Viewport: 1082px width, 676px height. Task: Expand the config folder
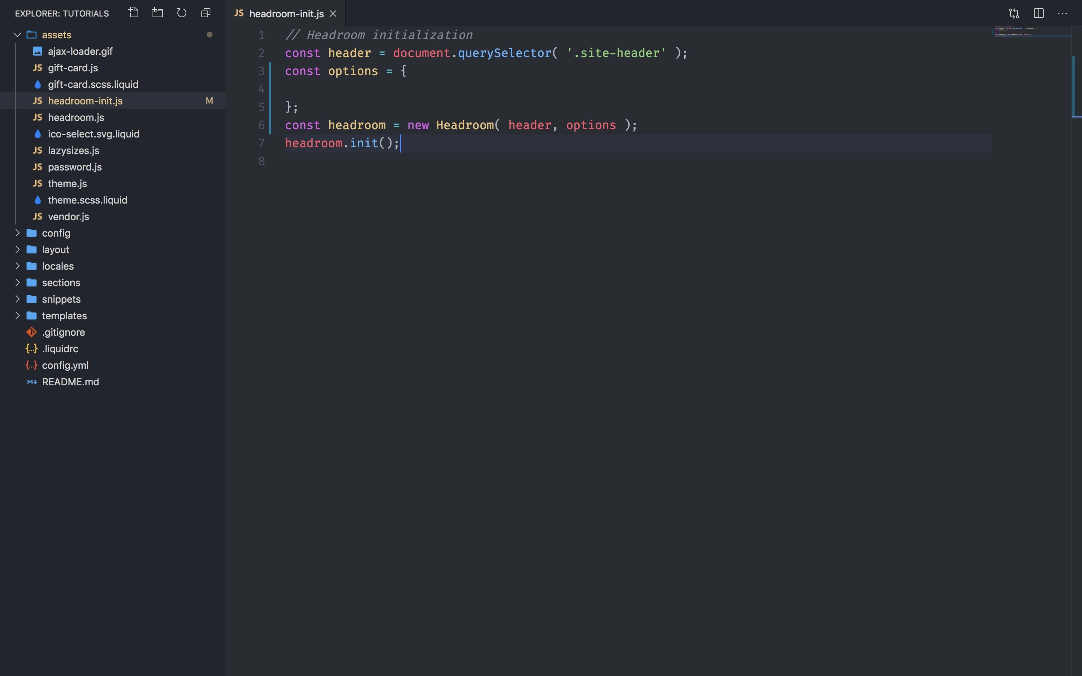[x=17, y=232]
